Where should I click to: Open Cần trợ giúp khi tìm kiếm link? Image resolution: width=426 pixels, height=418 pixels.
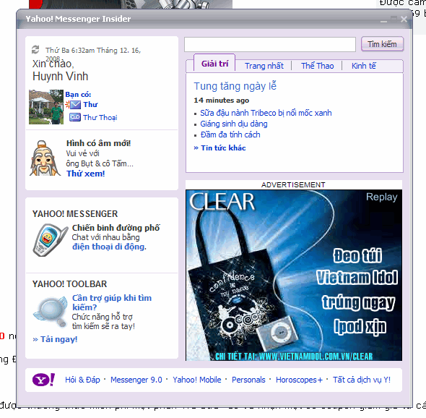coord(112,302)
